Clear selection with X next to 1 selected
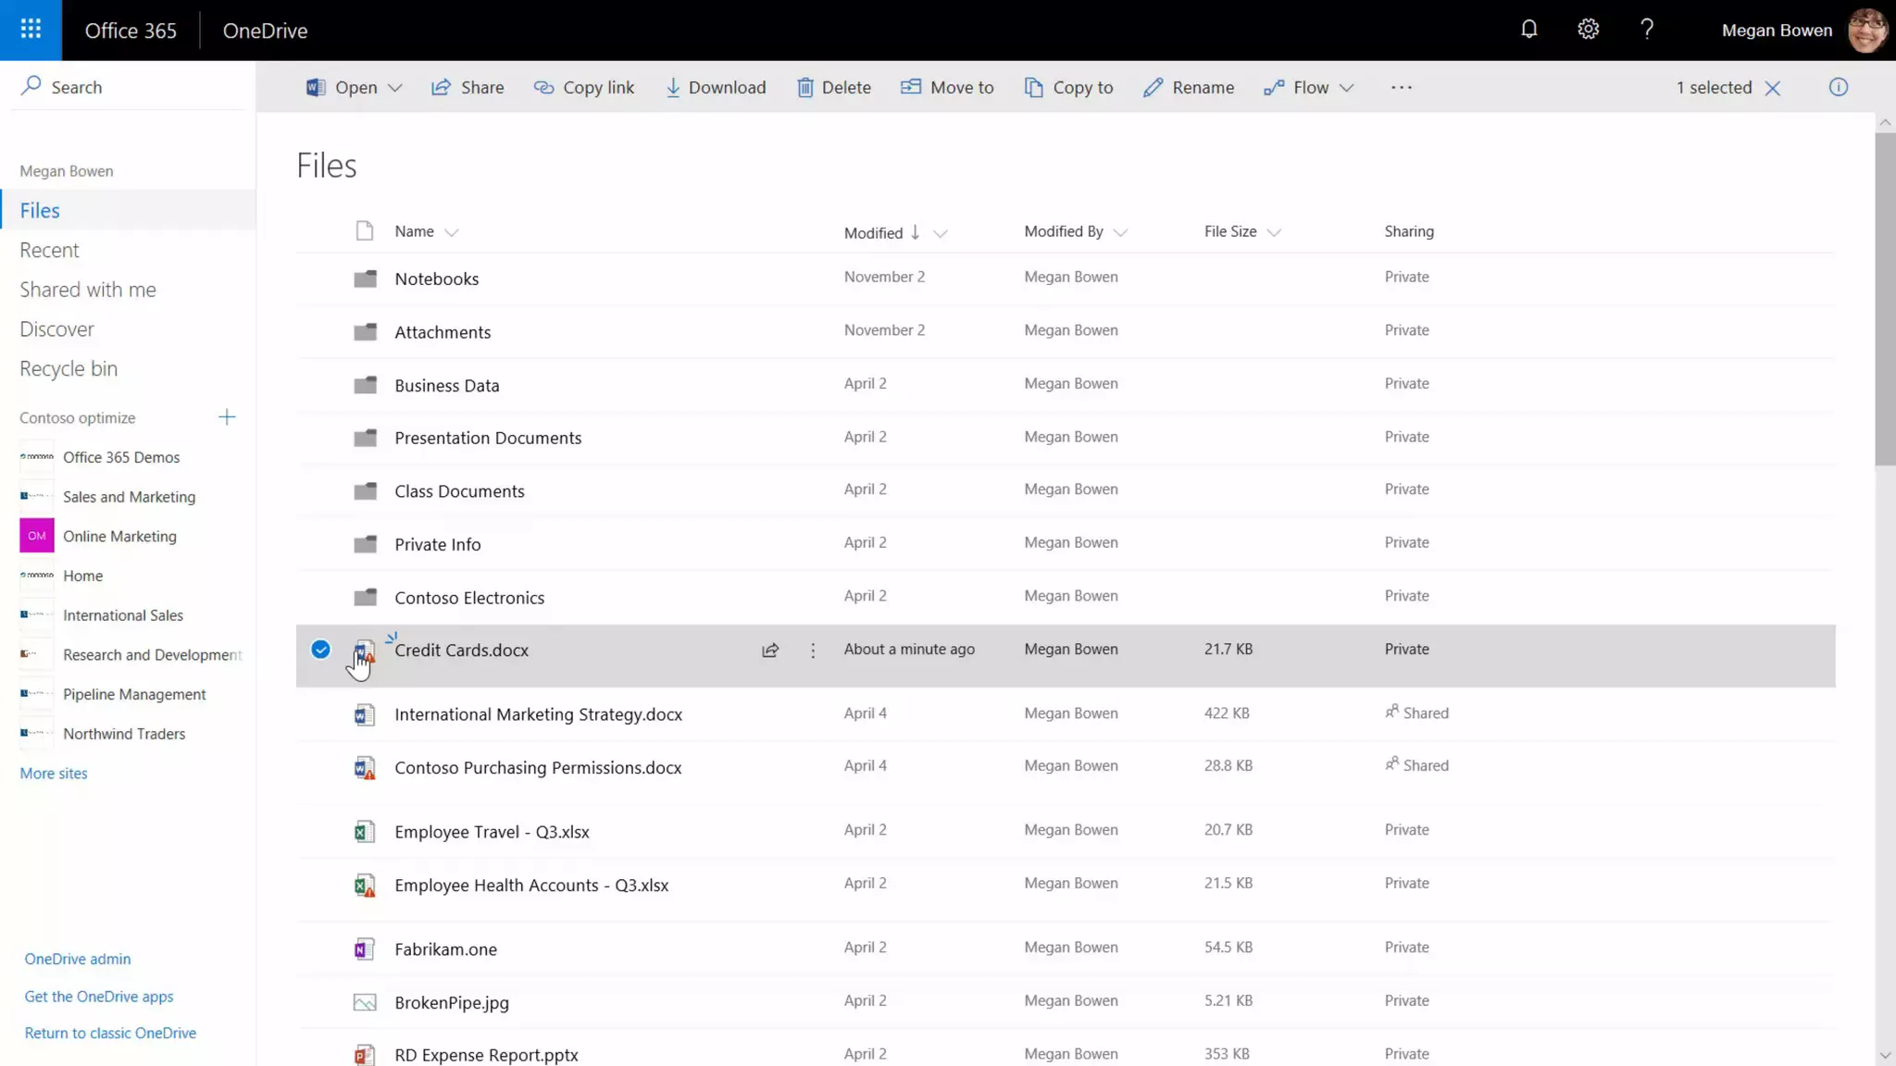The height and width of the screenshot is (1066, 1896). (x=1772, y=88)
